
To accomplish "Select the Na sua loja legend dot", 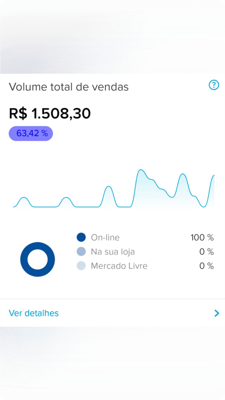I will pos(81,251).
